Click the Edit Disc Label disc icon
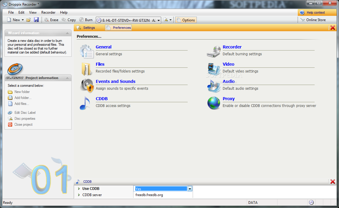Screen dimensions: 339x208 10,113
